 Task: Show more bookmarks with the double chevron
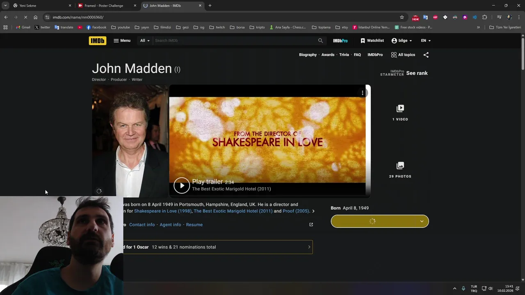[x=478, y=27]
